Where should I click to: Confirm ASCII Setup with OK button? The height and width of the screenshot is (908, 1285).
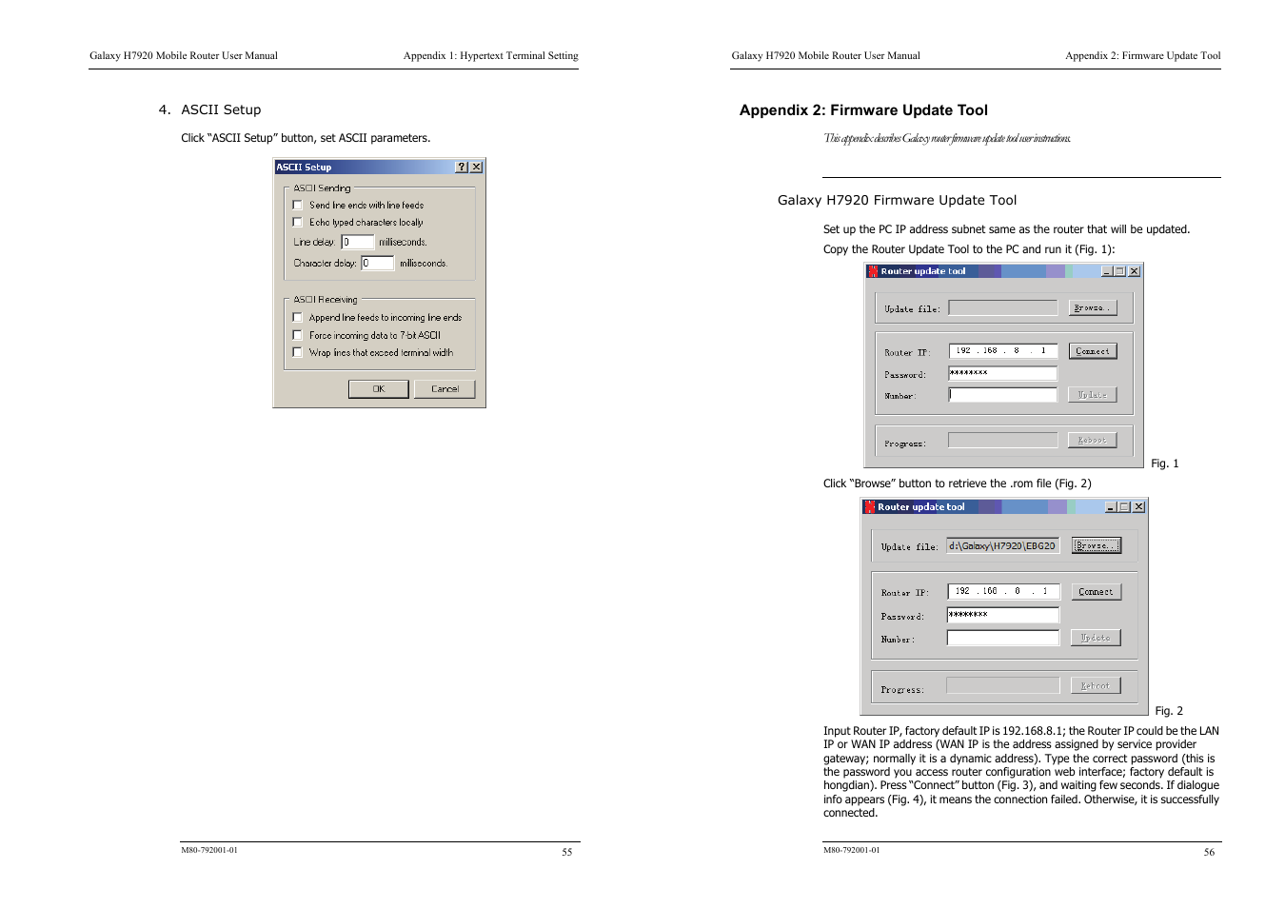(379, 389)
